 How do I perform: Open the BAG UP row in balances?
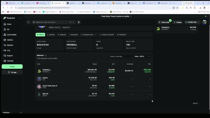point(94,95)
